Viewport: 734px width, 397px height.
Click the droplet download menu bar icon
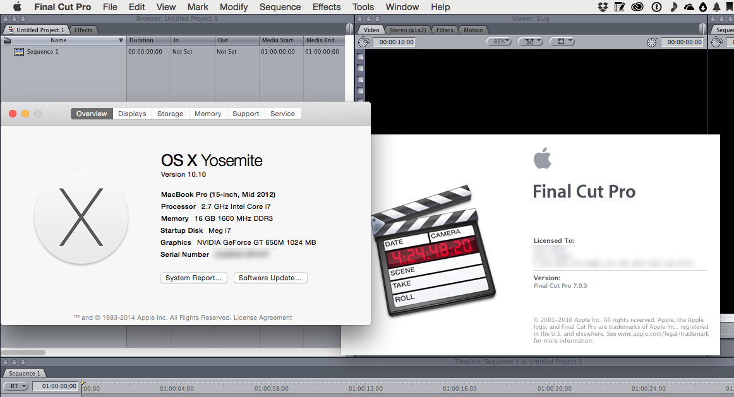tap(703, 6)
